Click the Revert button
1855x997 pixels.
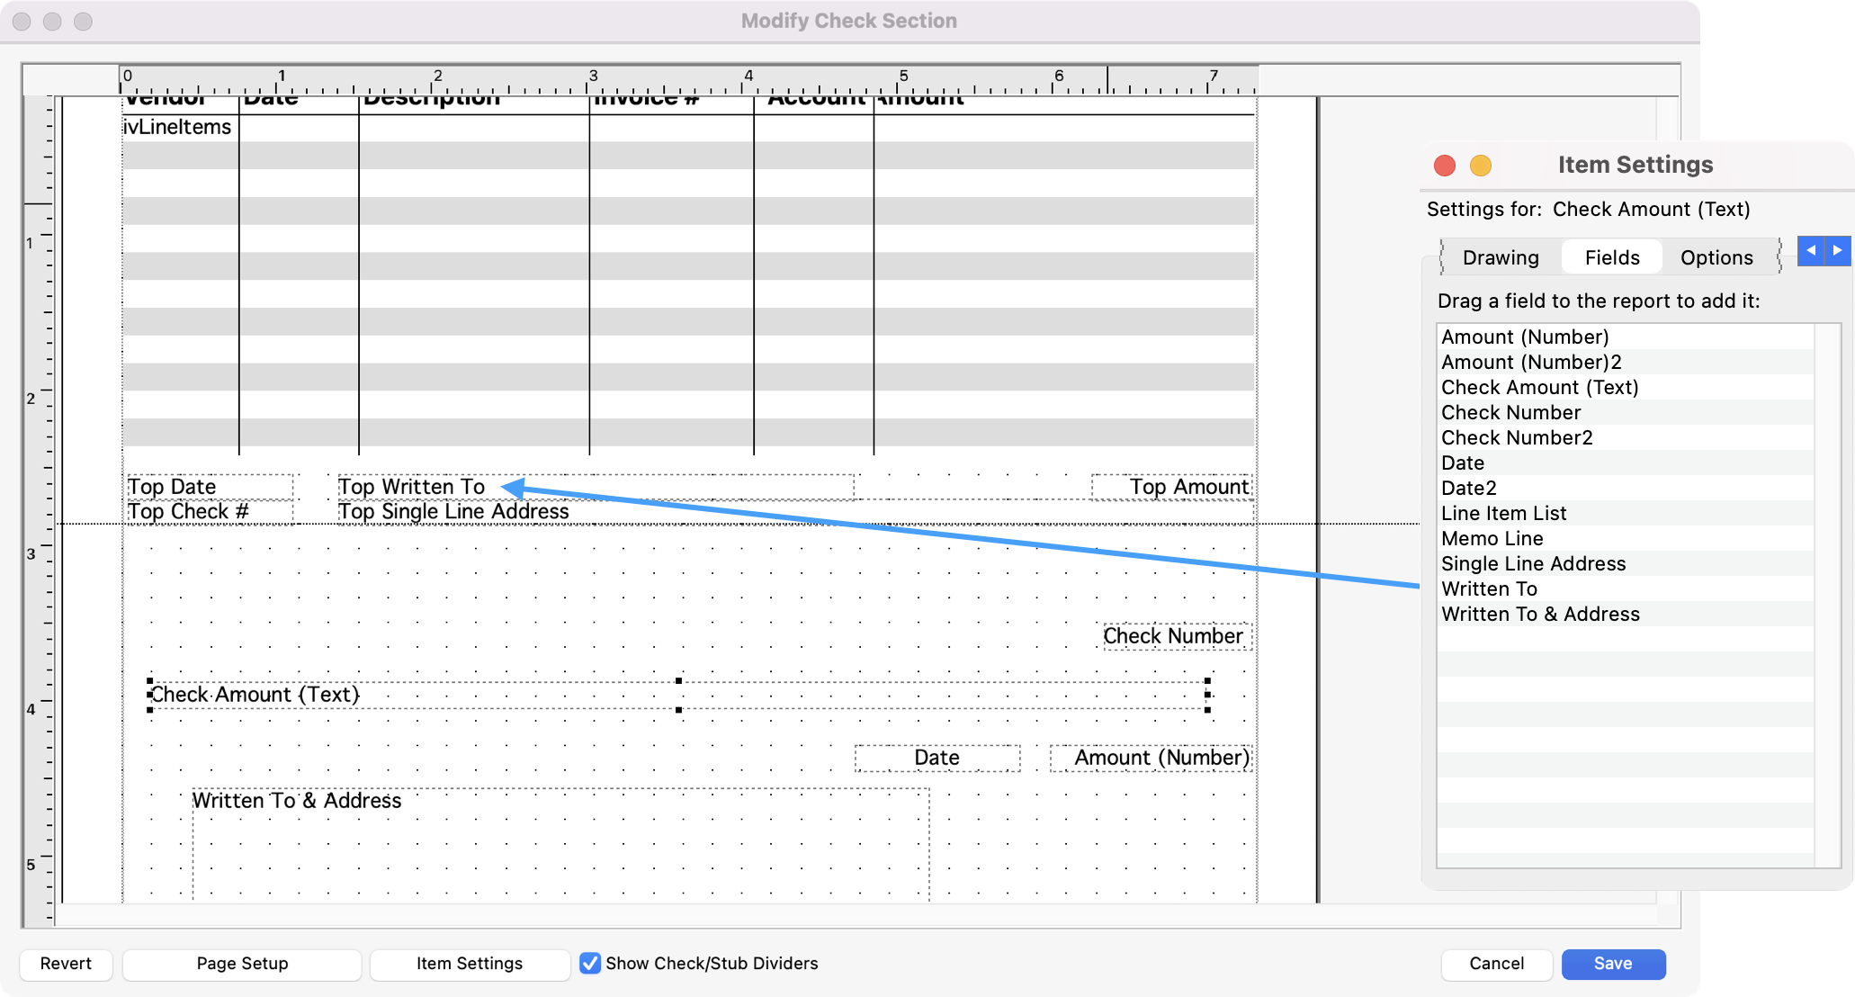pos(66,963)
